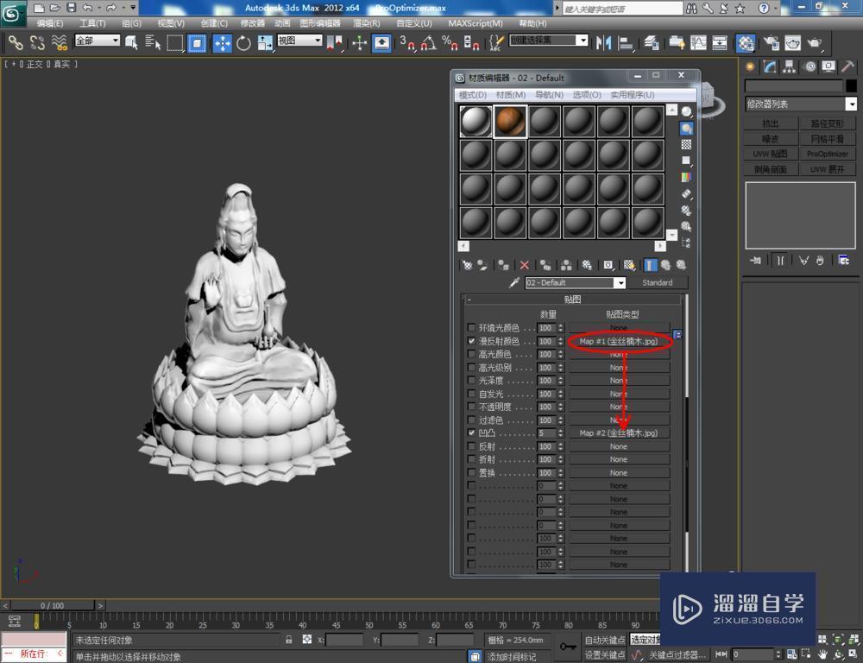The width and height of the screenshot is (863, 663).
Task: Open the 材质(M) menu in Material Editor
Action: (x=512, y=95)
